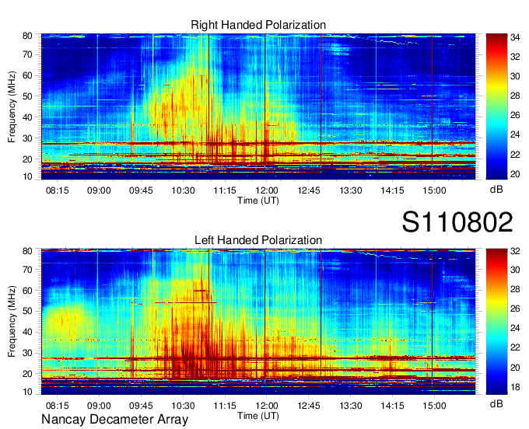Image resolution: width=529 pixels, height=429 pixels.
Task: Click the 12:00 tick on the left-handed plot
Action: (267, 406)
